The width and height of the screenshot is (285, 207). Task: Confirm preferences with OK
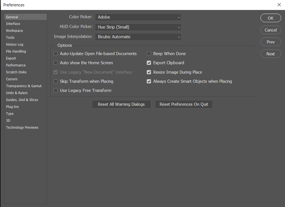click(271, 18)
